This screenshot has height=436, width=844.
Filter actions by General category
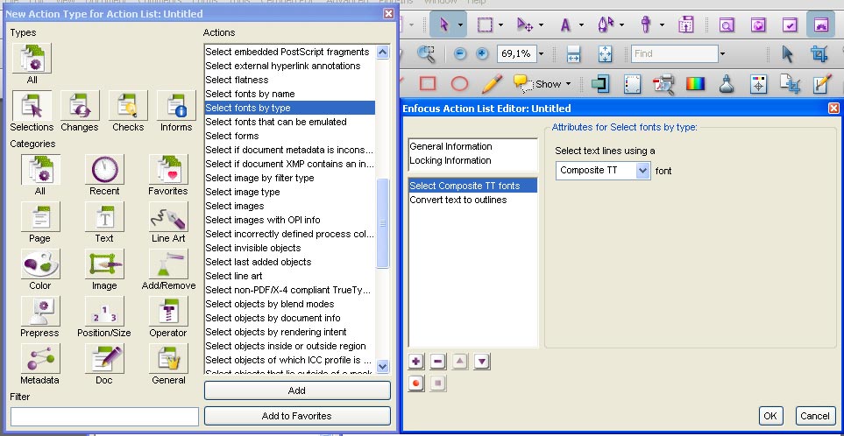tap(168, 359)
